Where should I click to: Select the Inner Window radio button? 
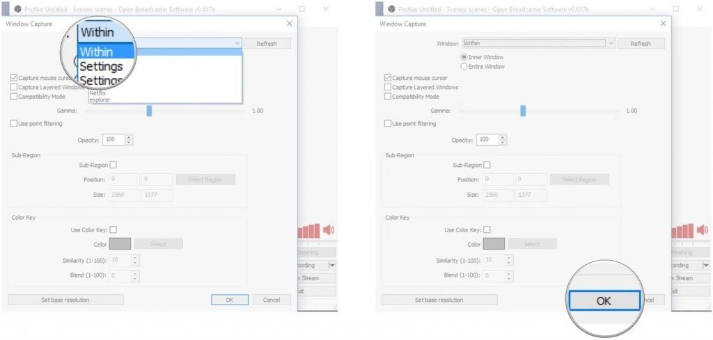(464, 57)
